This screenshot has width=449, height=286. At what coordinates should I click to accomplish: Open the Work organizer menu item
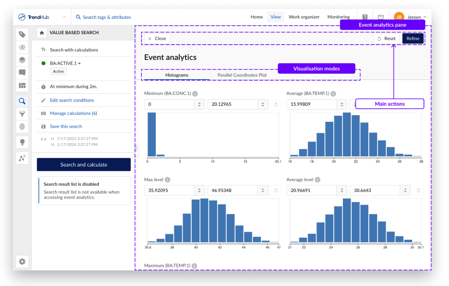pos(304,17)
